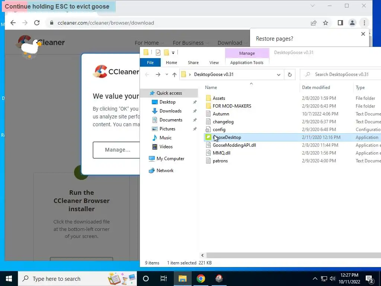
Task: Open For Home menu on CCleaner site
Action: point(149,43)
